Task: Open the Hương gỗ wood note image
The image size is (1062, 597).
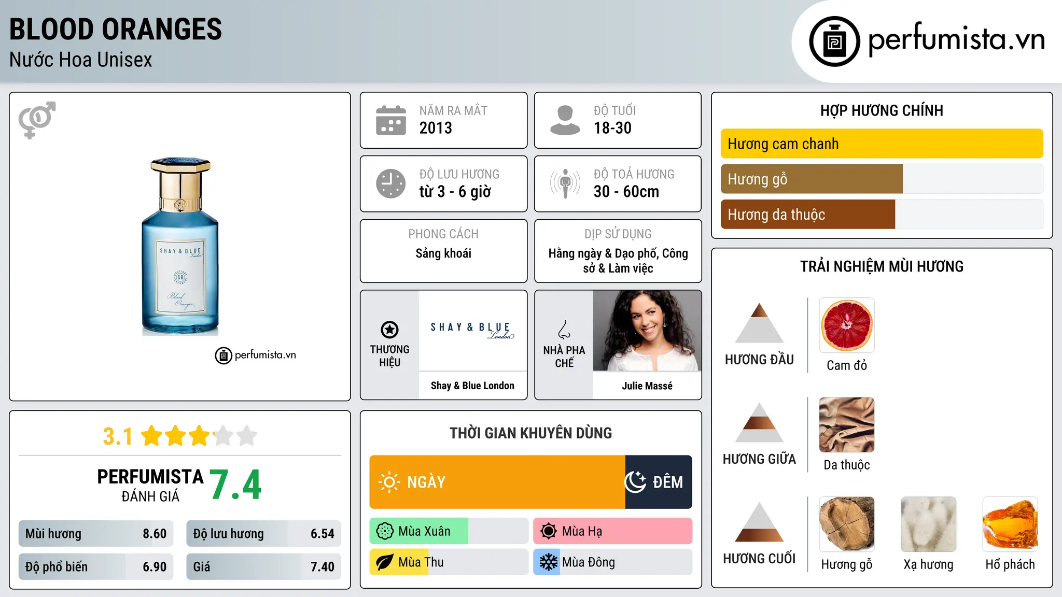Action: [846, 524]
